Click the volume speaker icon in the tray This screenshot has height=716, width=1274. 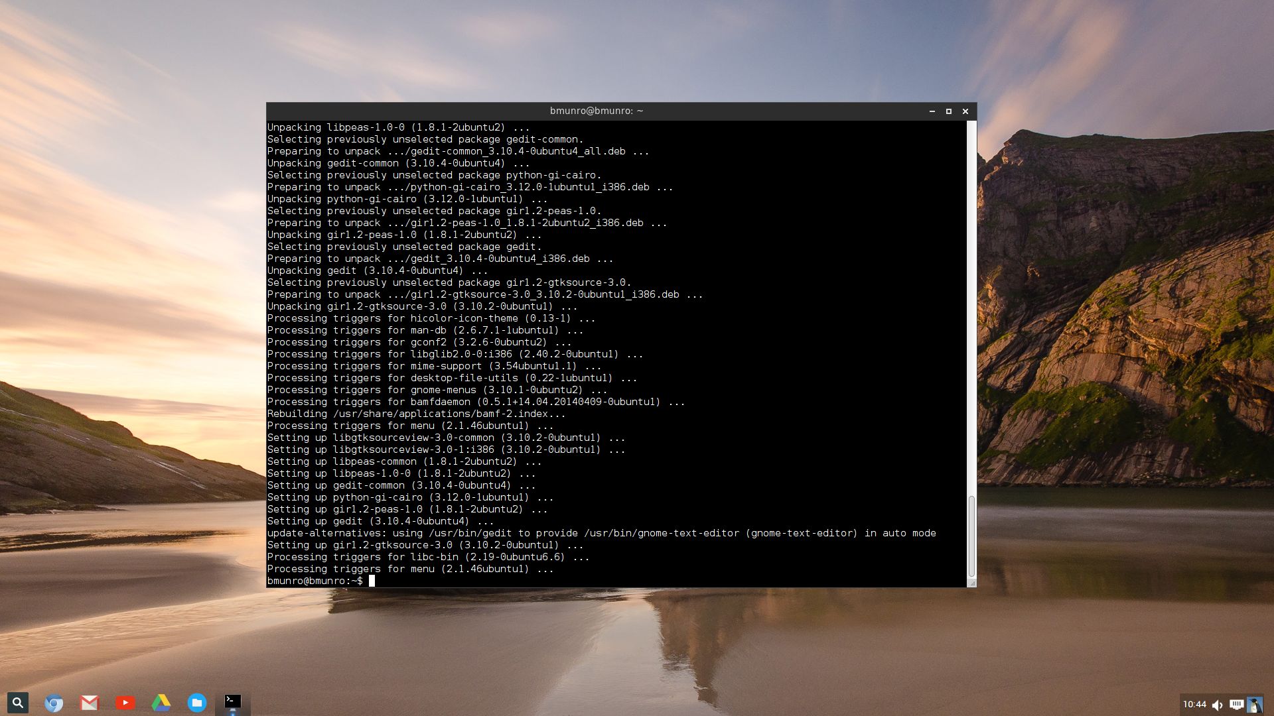point(1217,705)
